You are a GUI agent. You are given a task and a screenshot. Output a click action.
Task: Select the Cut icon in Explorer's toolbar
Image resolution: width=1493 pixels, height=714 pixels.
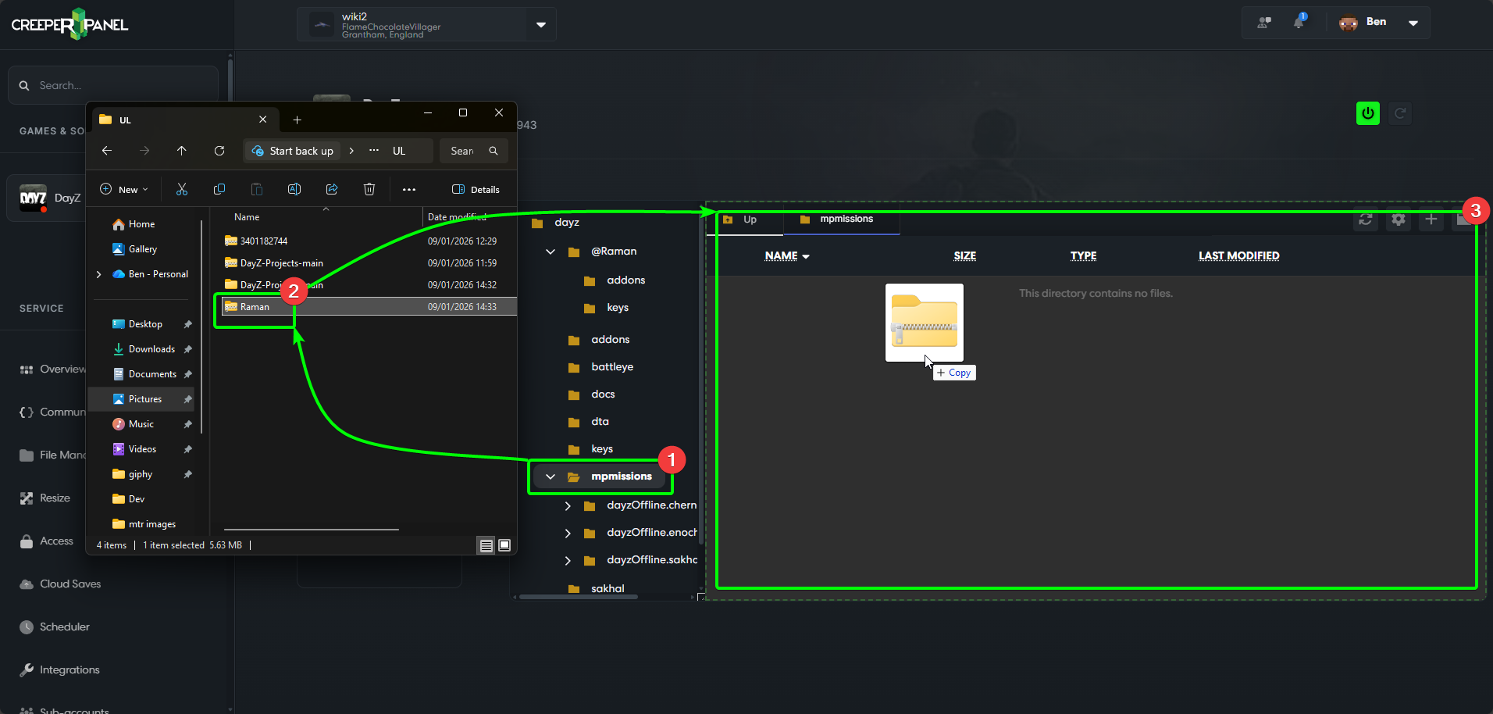pos(182,189)
